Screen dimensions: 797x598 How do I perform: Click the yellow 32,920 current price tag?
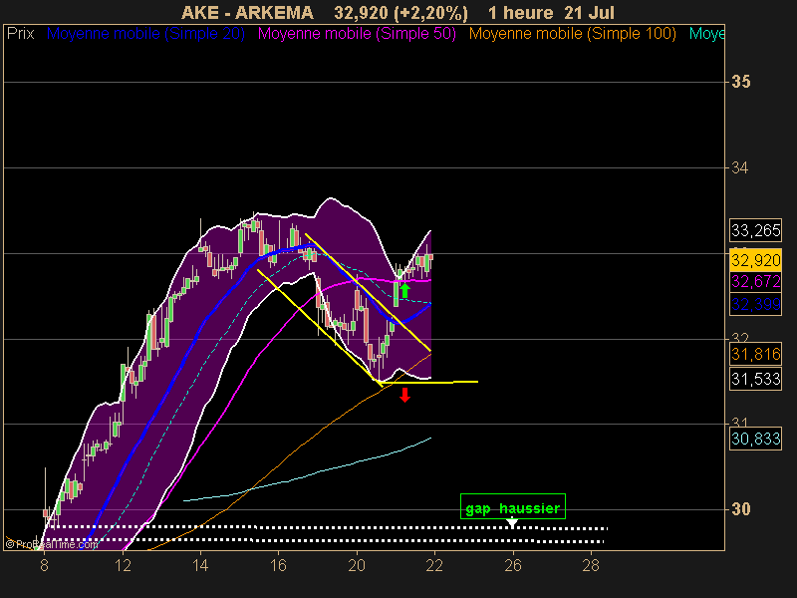(x=755, y=260)
